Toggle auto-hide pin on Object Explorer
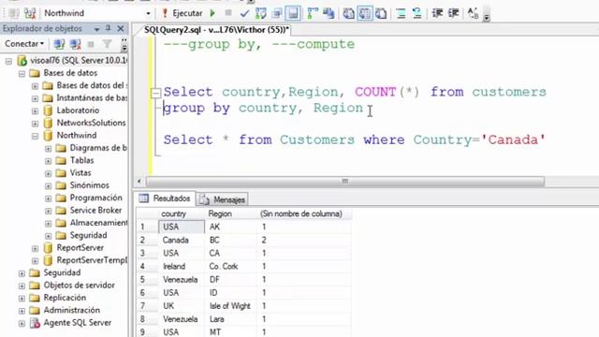The width and height of the screenshot is (599, 337). (109, 28)
